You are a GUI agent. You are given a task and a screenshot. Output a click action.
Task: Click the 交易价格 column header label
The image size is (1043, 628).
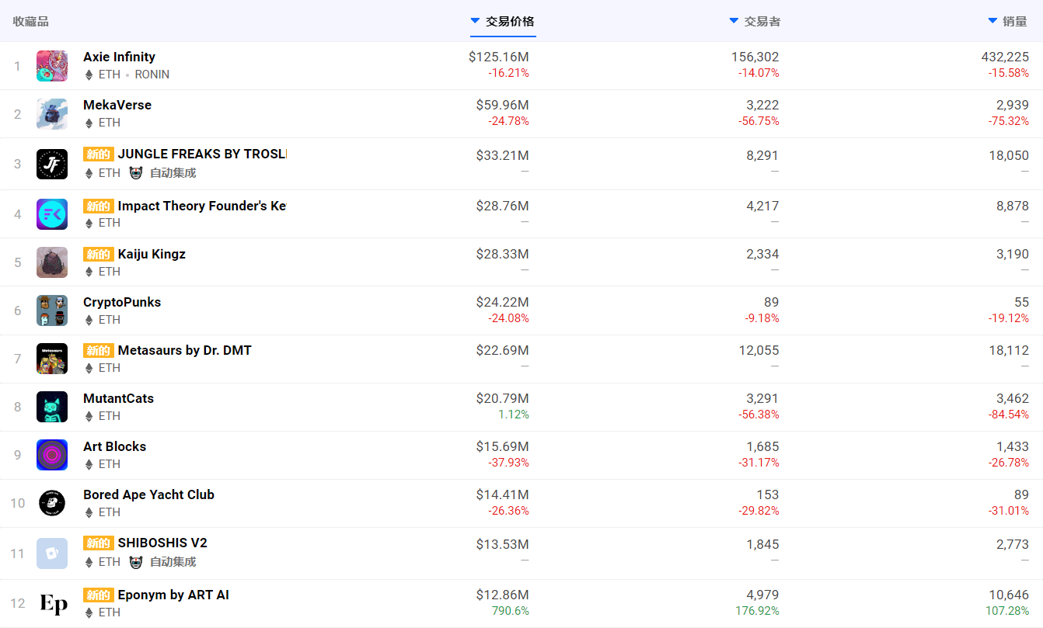510,22
